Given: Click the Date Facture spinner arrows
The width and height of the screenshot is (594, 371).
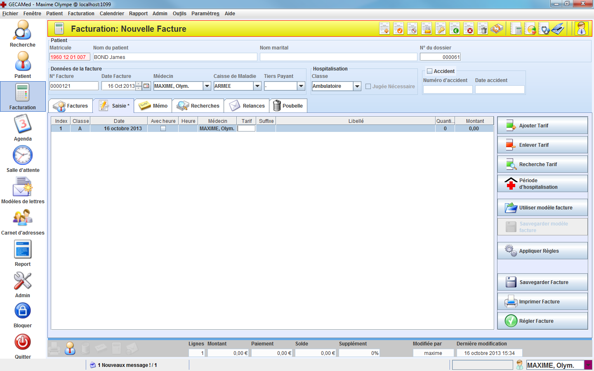Looking at the screenshot, I should pos(139,86).
